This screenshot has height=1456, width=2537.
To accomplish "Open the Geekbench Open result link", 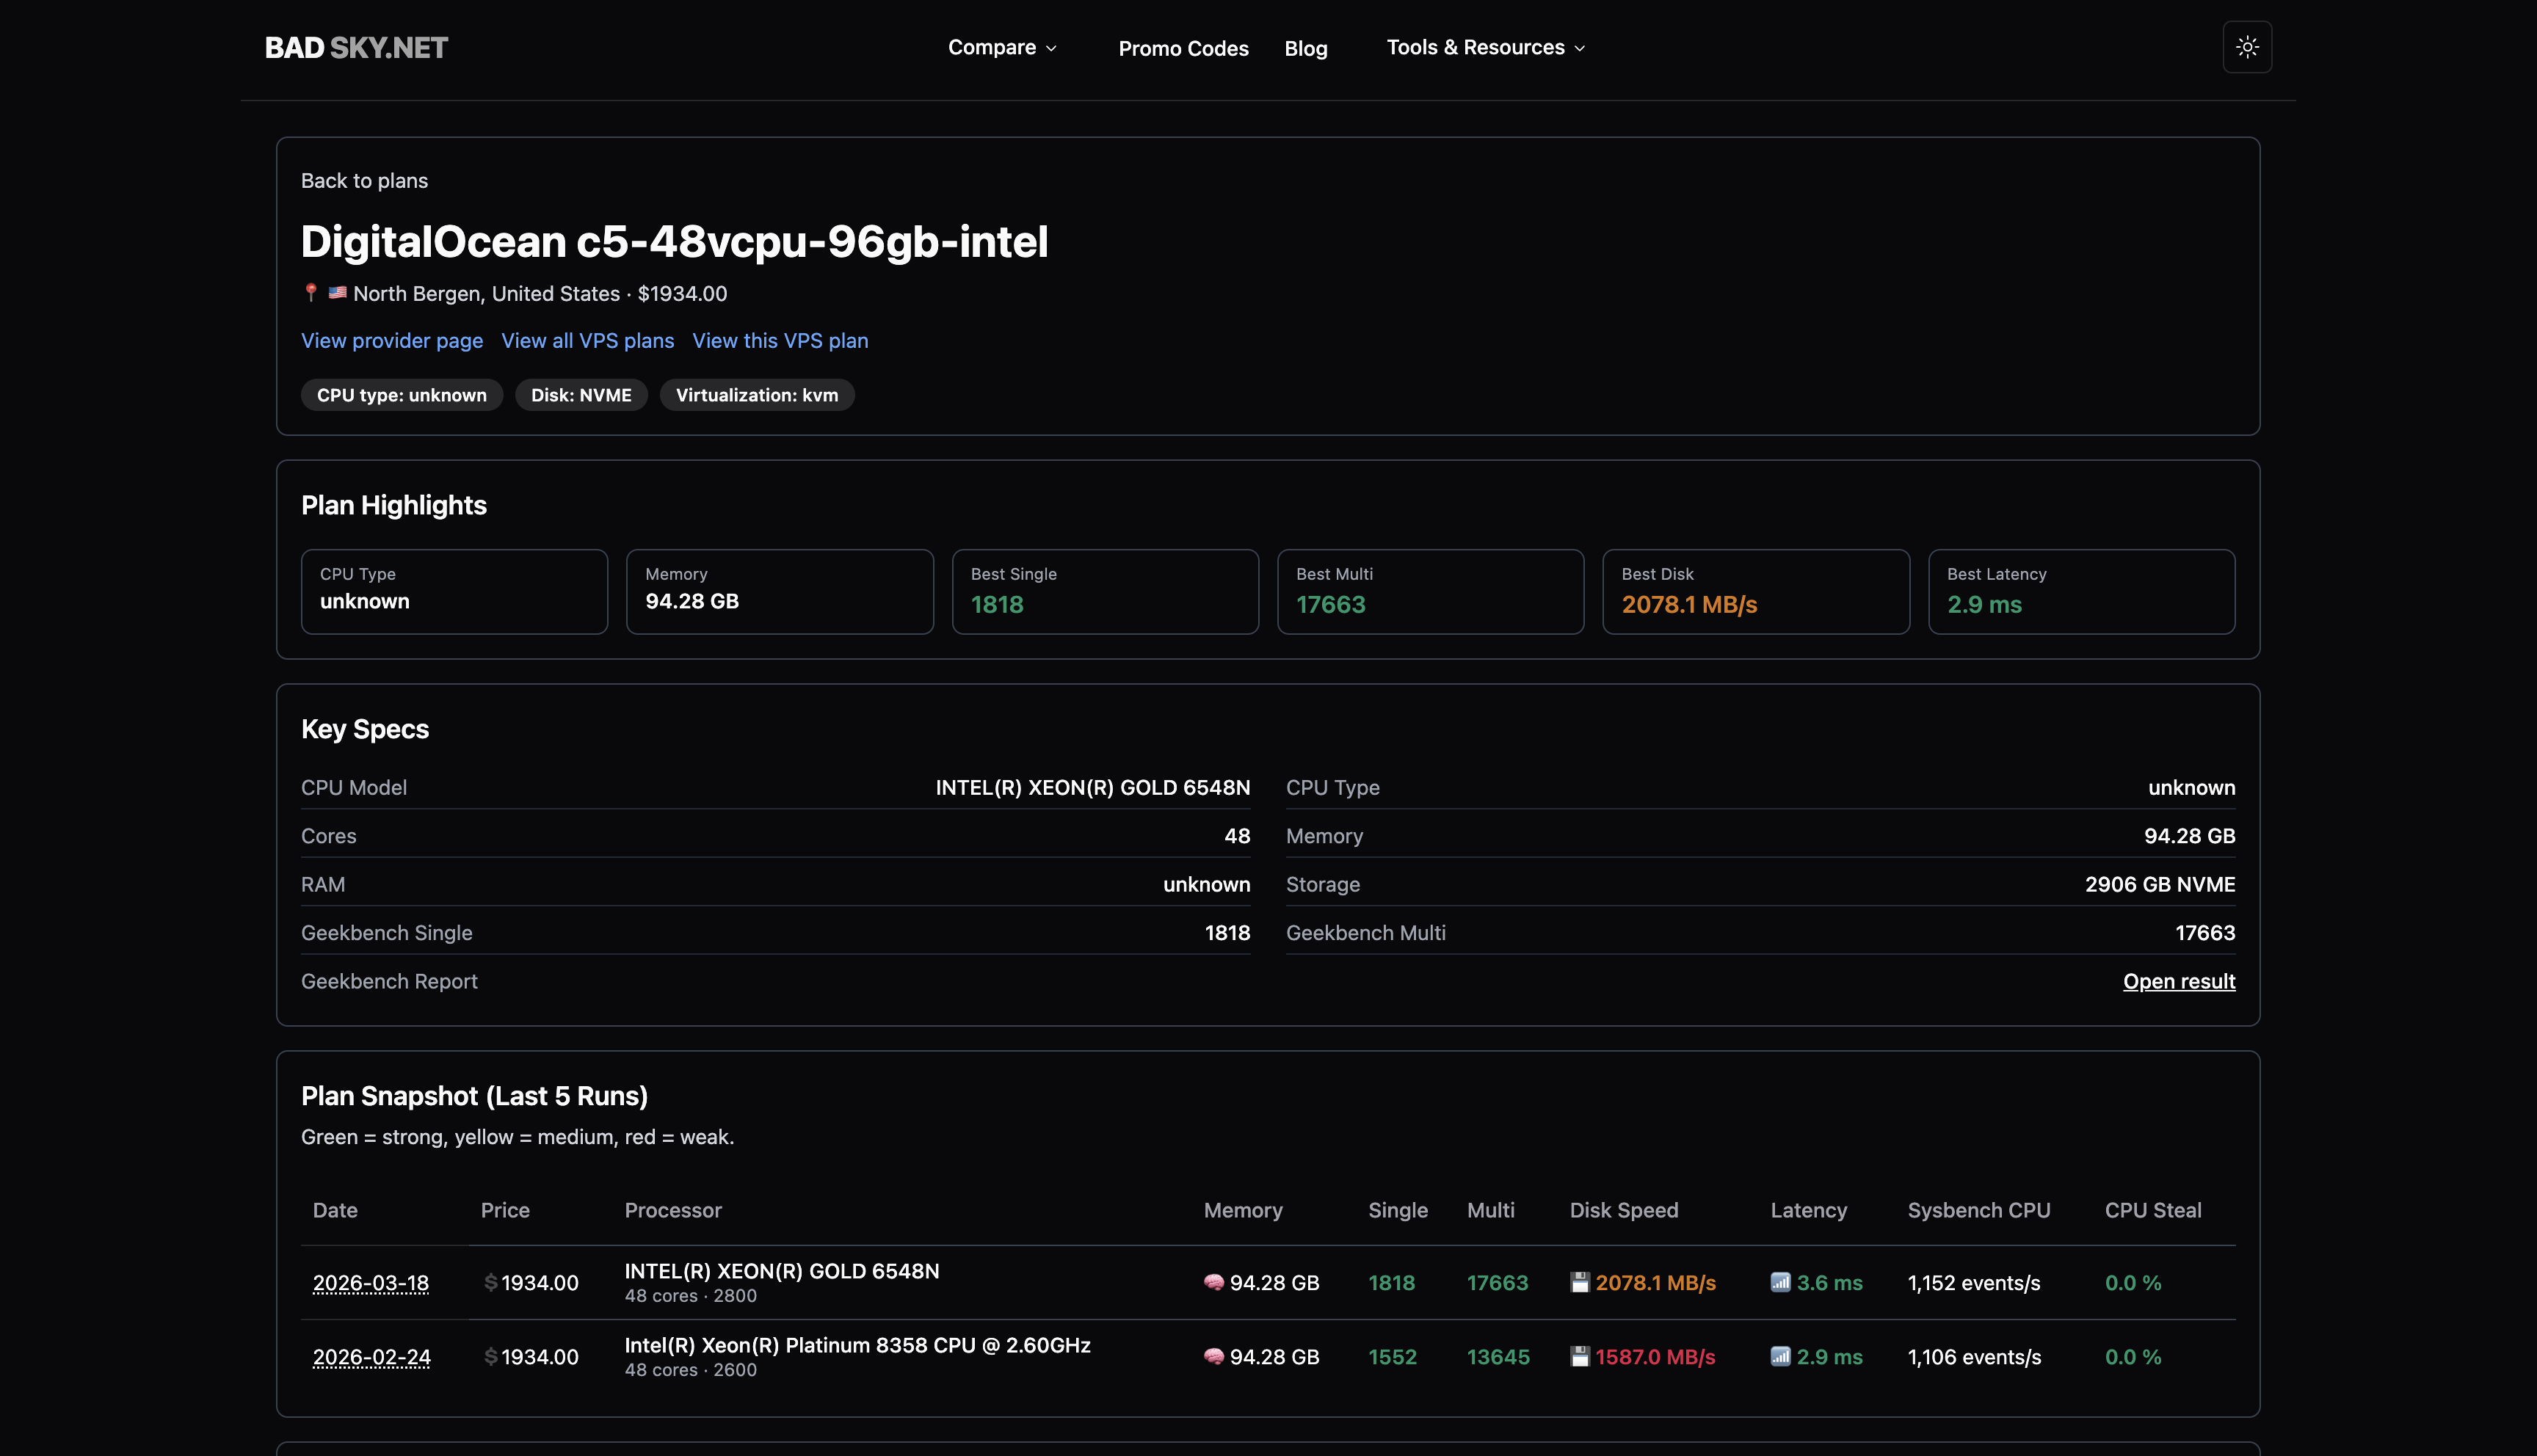I will [2178, 981].
